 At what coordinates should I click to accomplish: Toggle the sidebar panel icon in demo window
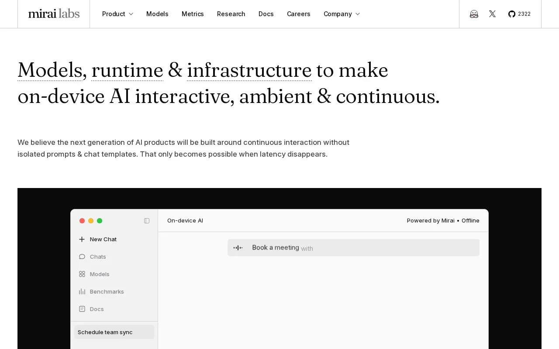[x=147, y=221]
